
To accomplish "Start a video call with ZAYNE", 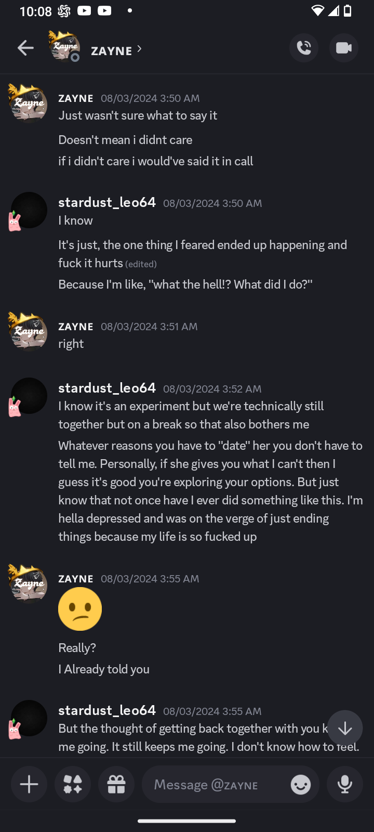I will [x=343, y=48].
